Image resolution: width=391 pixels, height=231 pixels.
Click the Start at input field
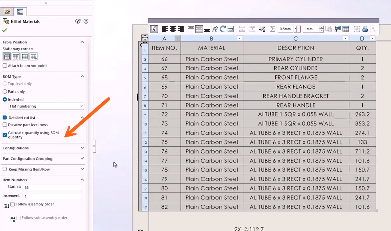(52, 188)
